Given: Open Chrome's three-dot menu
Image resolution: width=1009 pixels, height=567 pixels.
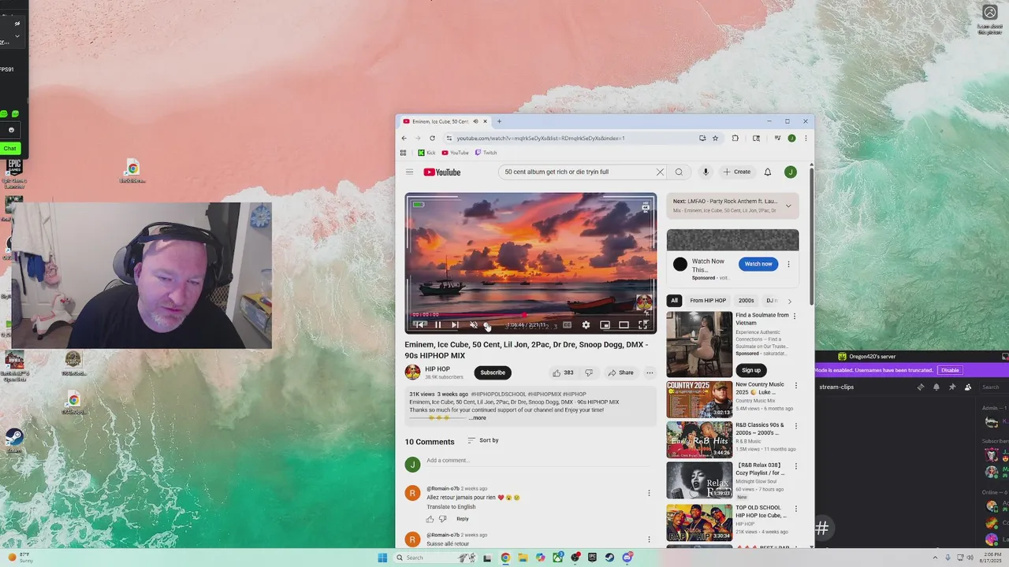Looking at the screenshot, I should 805,138.
